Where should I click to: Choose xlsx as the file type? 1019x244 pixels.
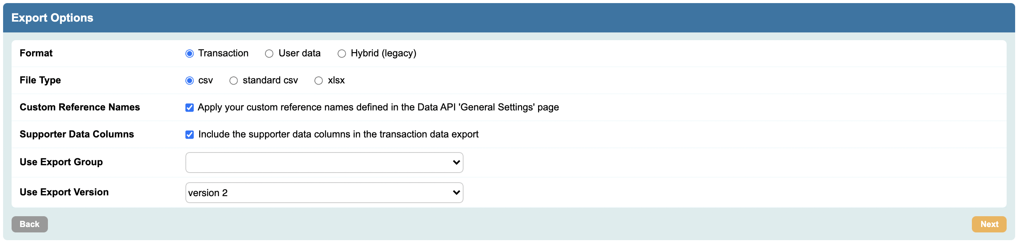coord(318,81)
